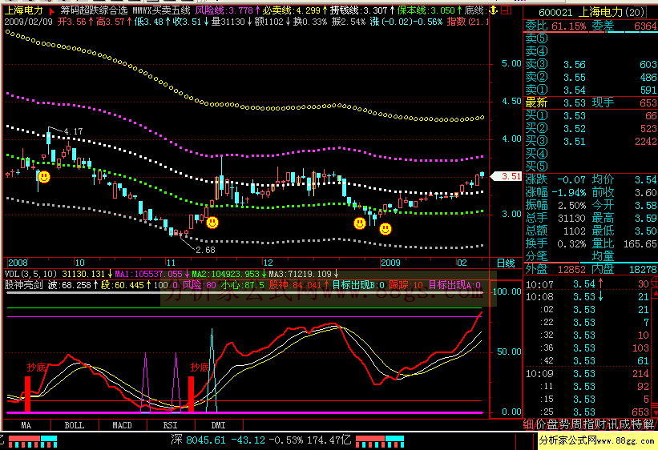Image resolution: width=658 pixels, height=450 pixels.
Task: Click the 必卖线:4.299 value in header
Action: pos(292,10)
